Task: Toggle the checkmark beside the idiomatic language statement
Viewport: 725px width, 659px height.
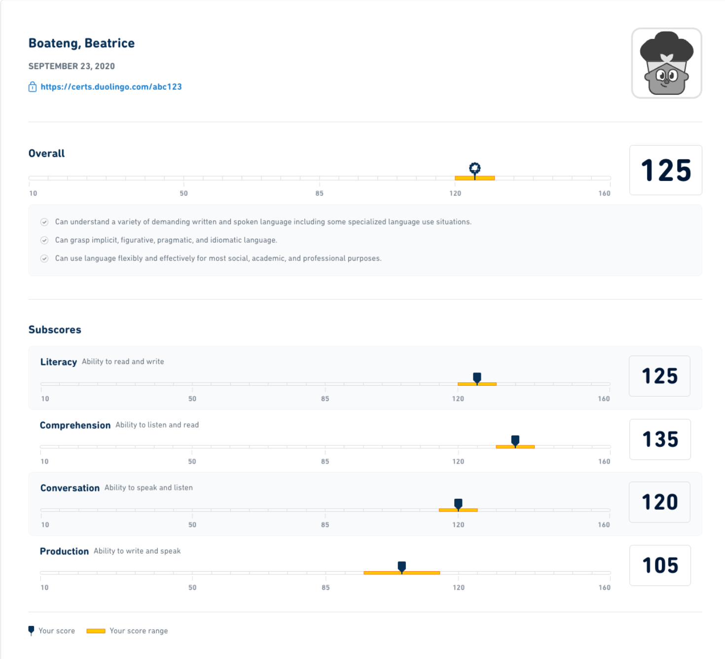Action: click(44, 240)
